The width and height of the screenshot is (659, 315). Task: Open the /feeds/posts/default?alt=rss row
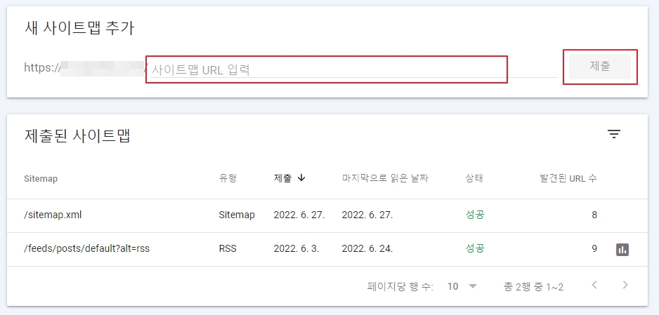[x=327, y=249]
